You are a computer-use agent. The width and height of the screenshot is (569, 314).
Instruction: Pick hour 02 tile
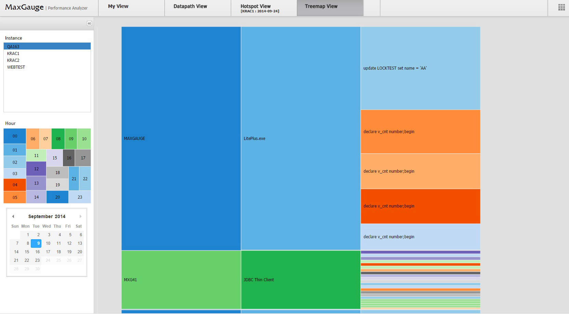click(x=15, y=162)
